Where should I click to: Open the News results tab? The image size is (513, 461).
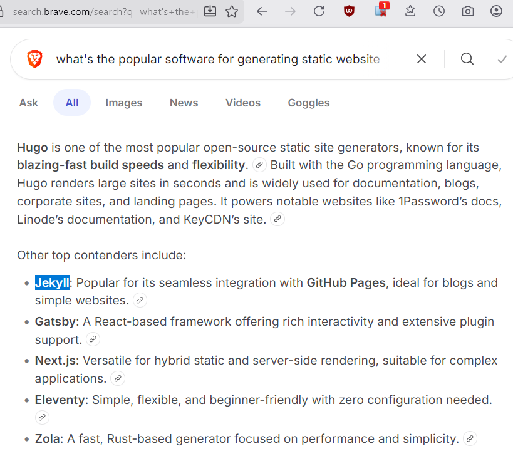[184, 103]
